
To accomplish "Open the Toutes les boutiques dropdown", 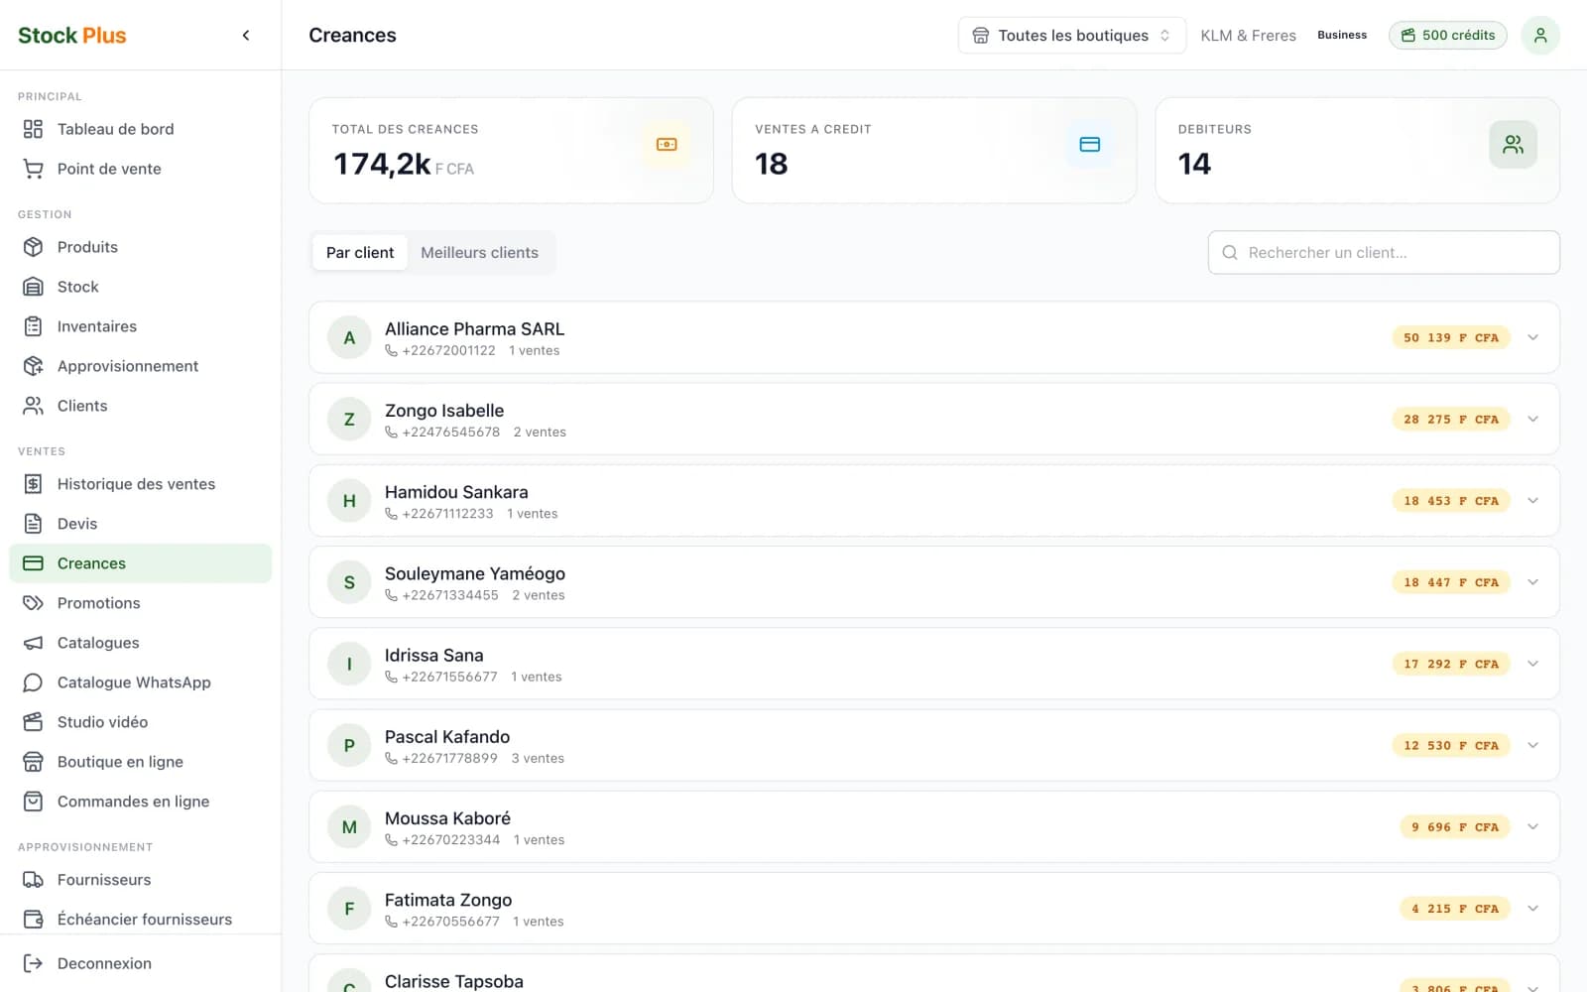I will (1071, 36).
